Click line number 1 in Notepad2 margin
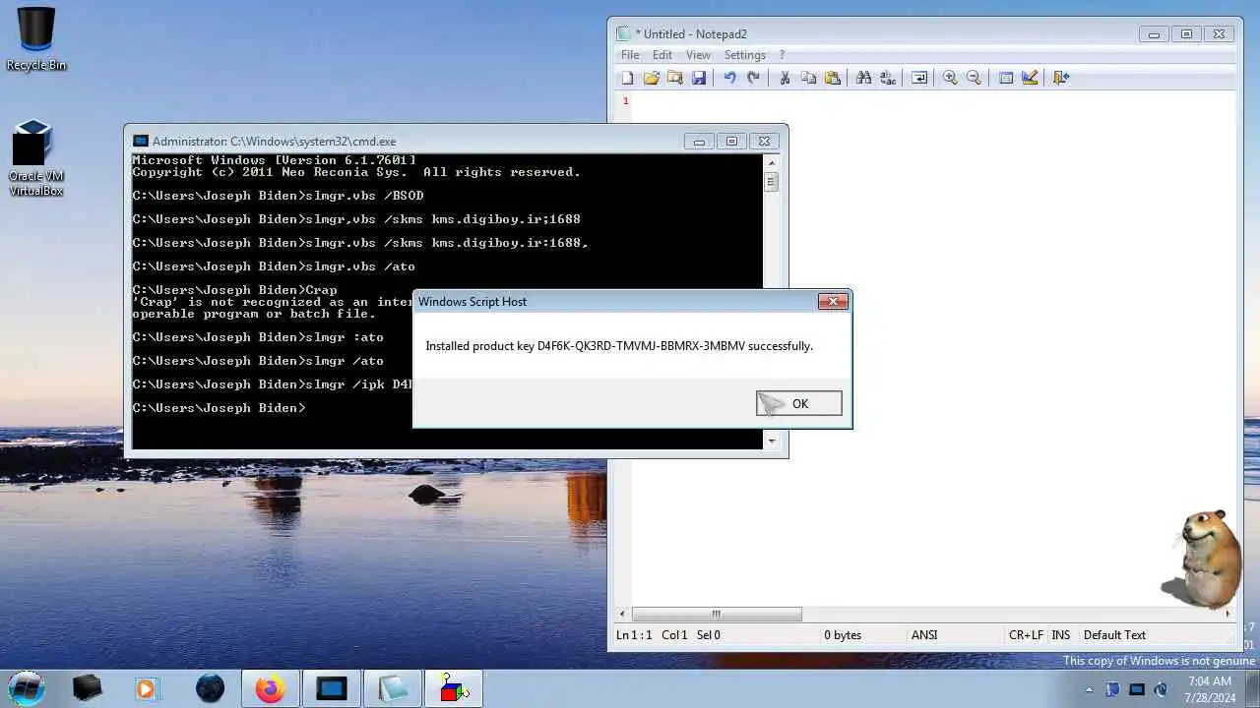Screen dimensions: 1260x708 (624, 101)
